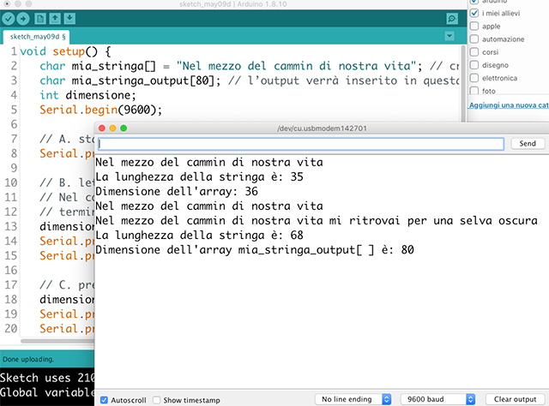Check the foto category checkbox
The height and width of the screenshot is (406, 549).
[474, 91]
